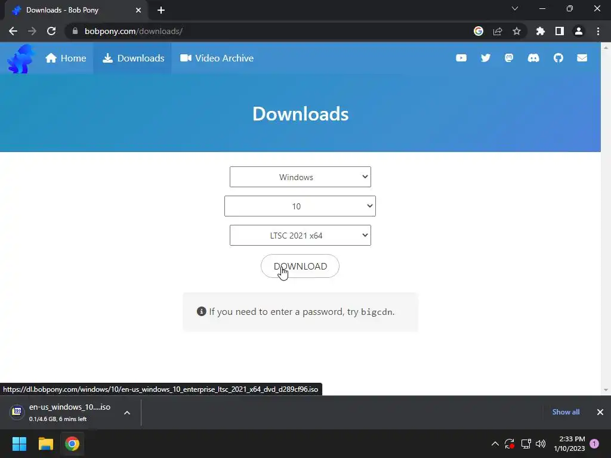The height and width of the screenshot is (458, 611).
Task: Show hidden system tray icons
Action: pos(495,444)
